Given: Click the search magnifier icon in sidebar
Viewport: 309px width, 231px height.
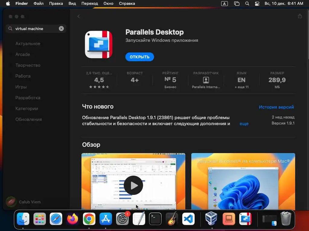Looking at the screenshot, I should (10, 29).
